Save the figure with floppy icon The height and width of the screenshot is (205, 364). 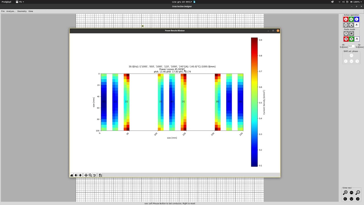tap(100, 175)
